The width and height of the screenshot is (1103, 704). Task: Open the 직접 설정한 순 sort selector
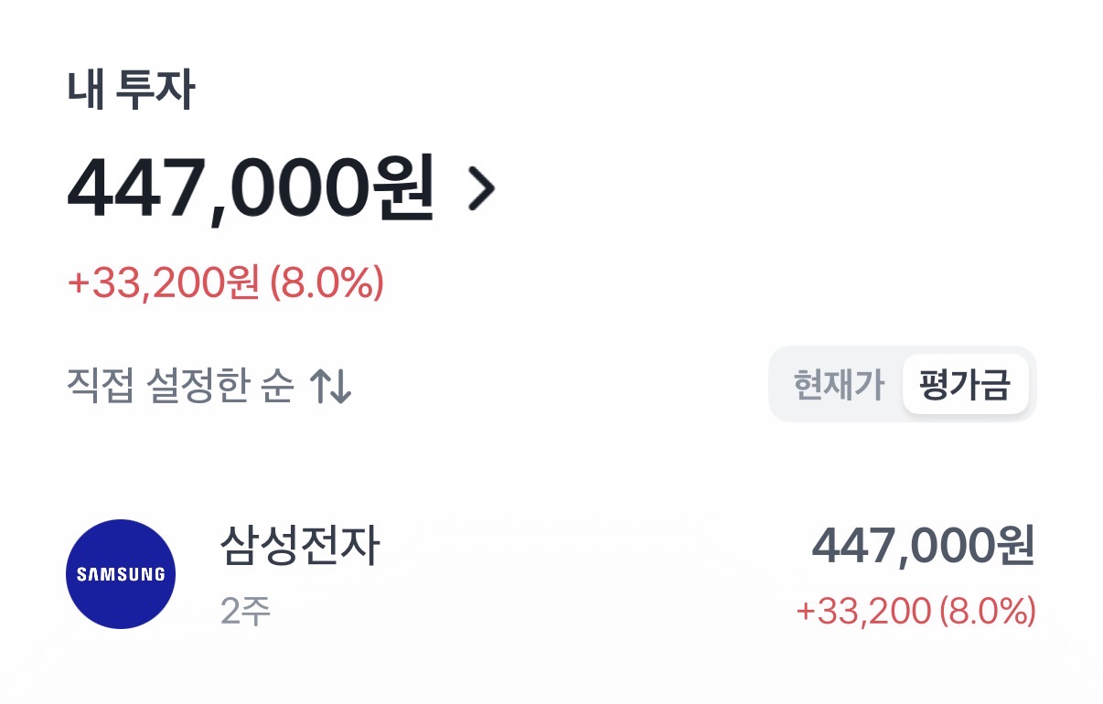[181, 387]
